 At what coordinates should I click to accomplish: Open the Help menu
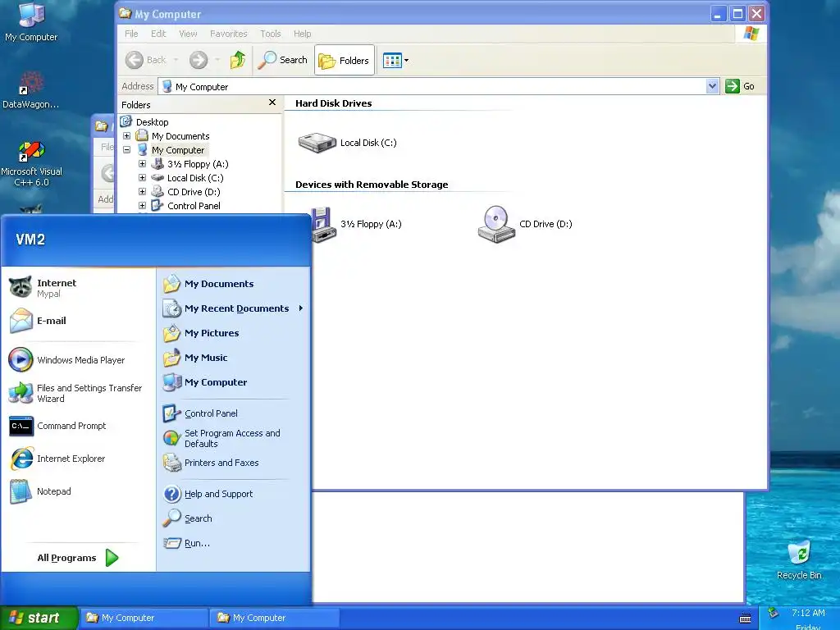(302, 34)
